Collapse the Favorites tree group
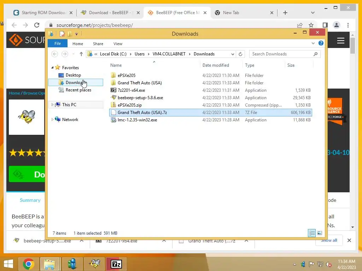The height and width of the screenshot is (271, 362). coord(52,67)
